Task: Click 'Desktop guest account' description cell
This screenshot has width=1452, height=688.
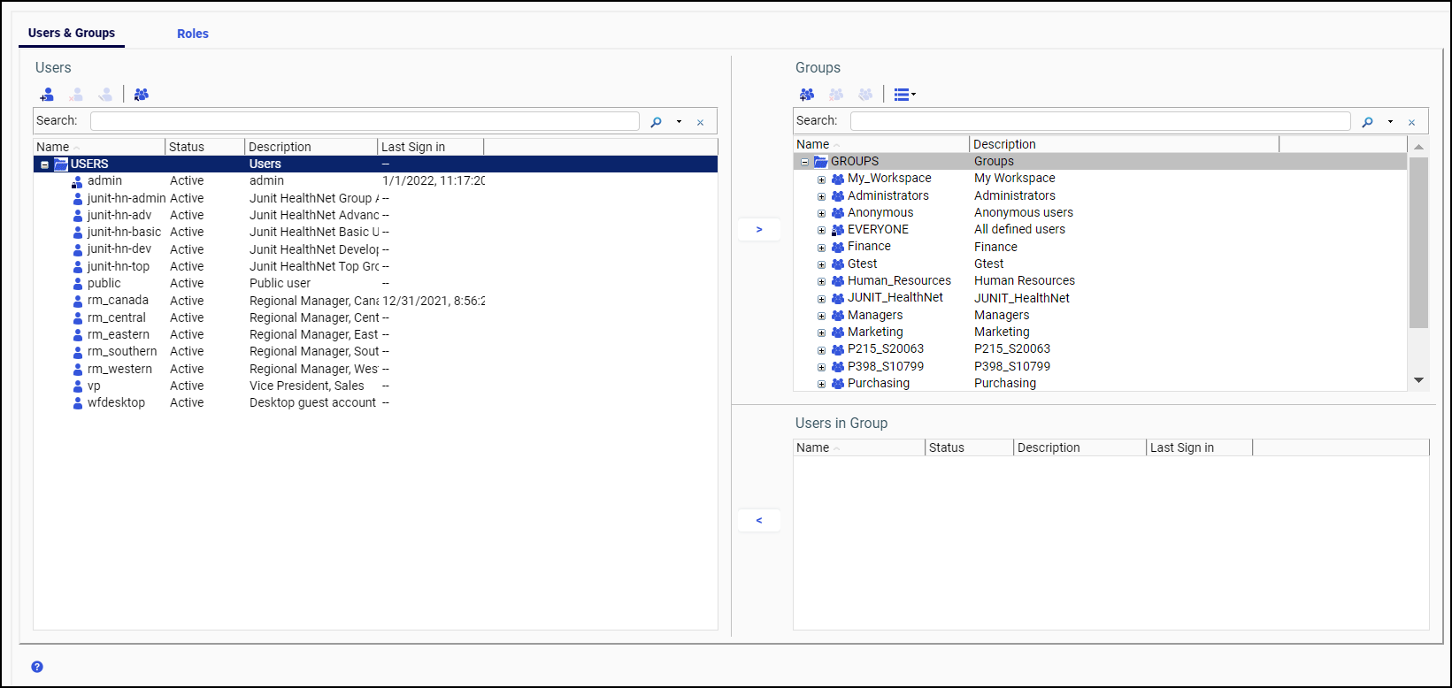Action: [x=313, y=403]
